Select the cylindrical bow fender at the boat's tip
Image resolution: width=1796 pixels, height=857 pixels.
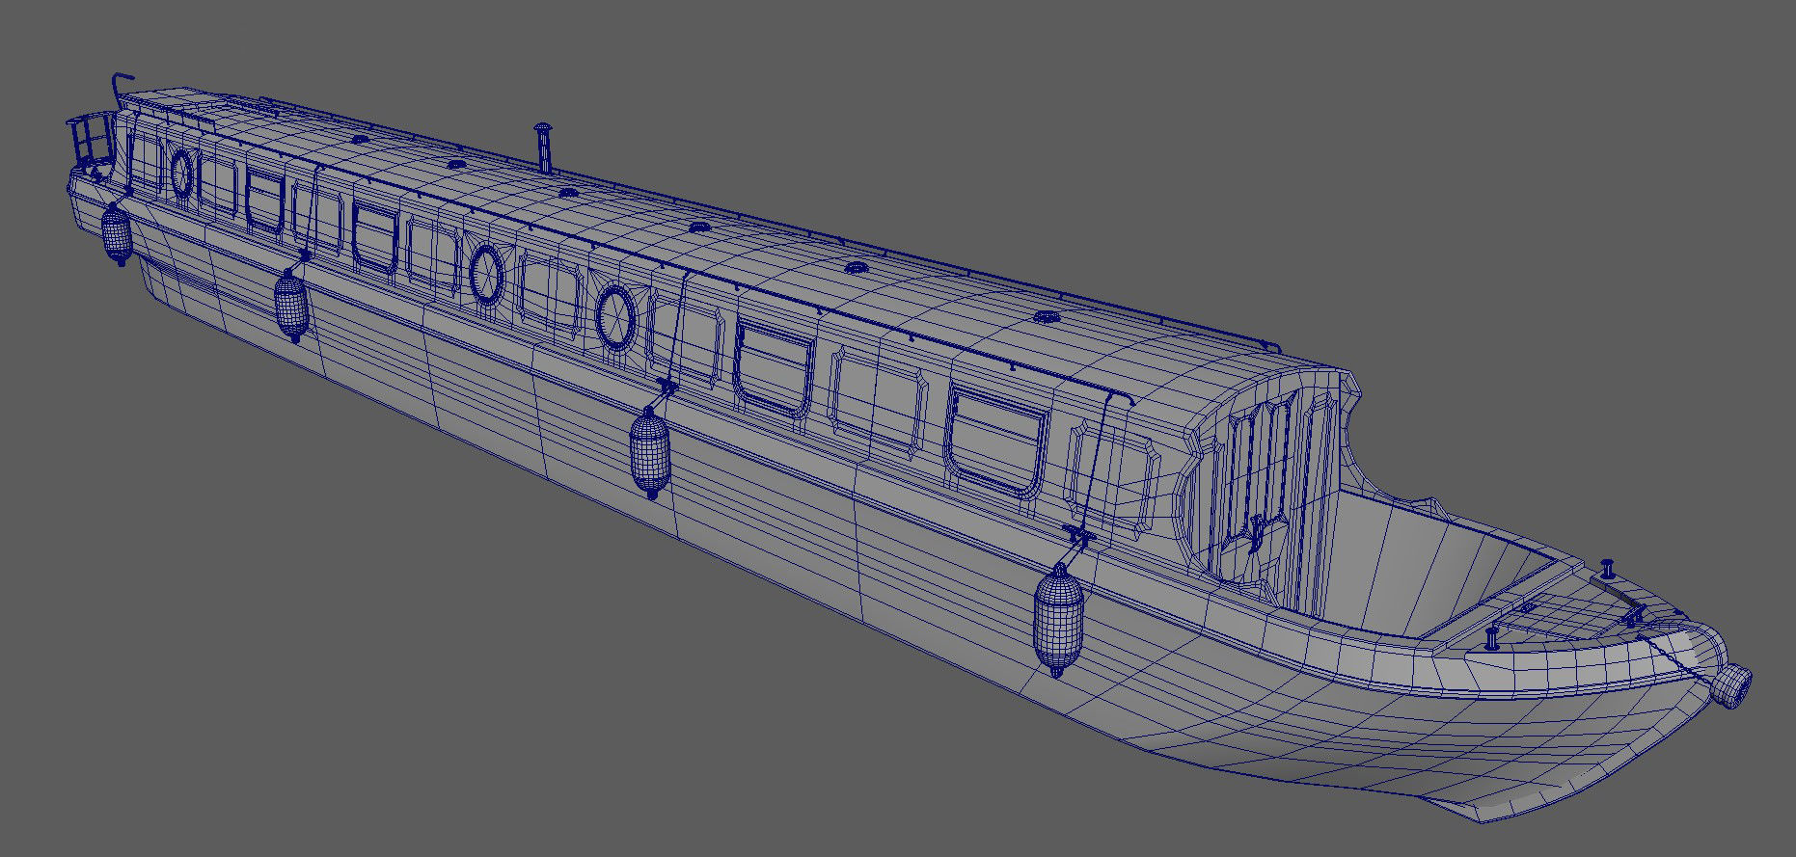coord(1732,687)
